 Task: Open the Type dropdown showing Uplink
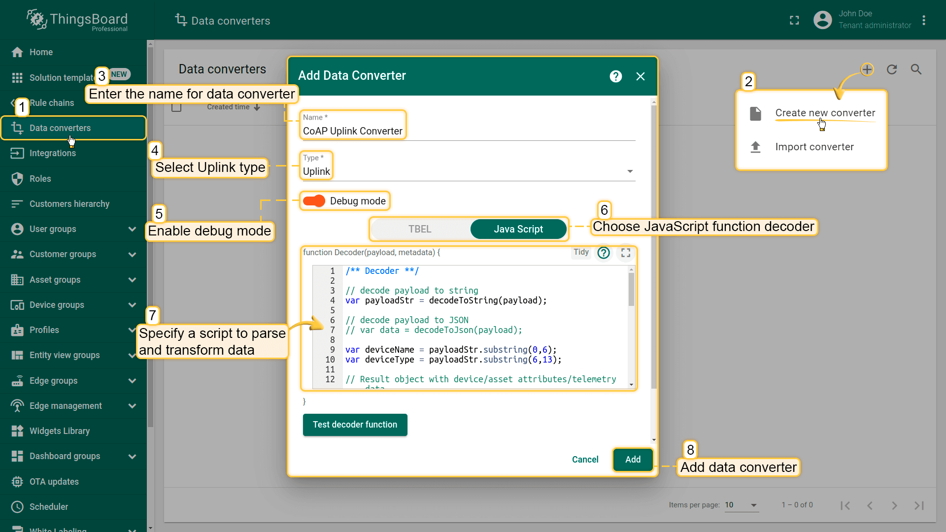(x=467, y=171)
